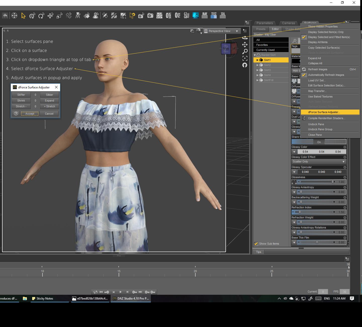Image resolution: width=362 pixels, height=327 pixels.
Task: Select the Rotate tool in toolbar
Action: click(x=41, y=16)
